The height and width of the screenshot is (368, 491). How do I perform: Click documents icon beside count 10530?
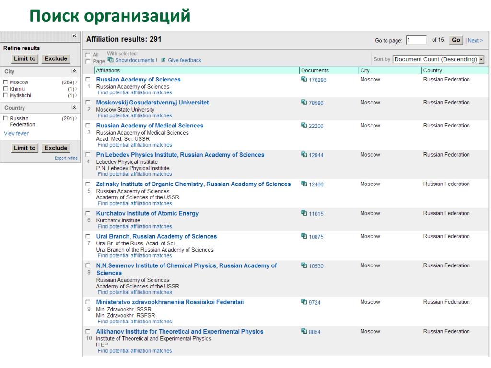(x=304, y=265)
